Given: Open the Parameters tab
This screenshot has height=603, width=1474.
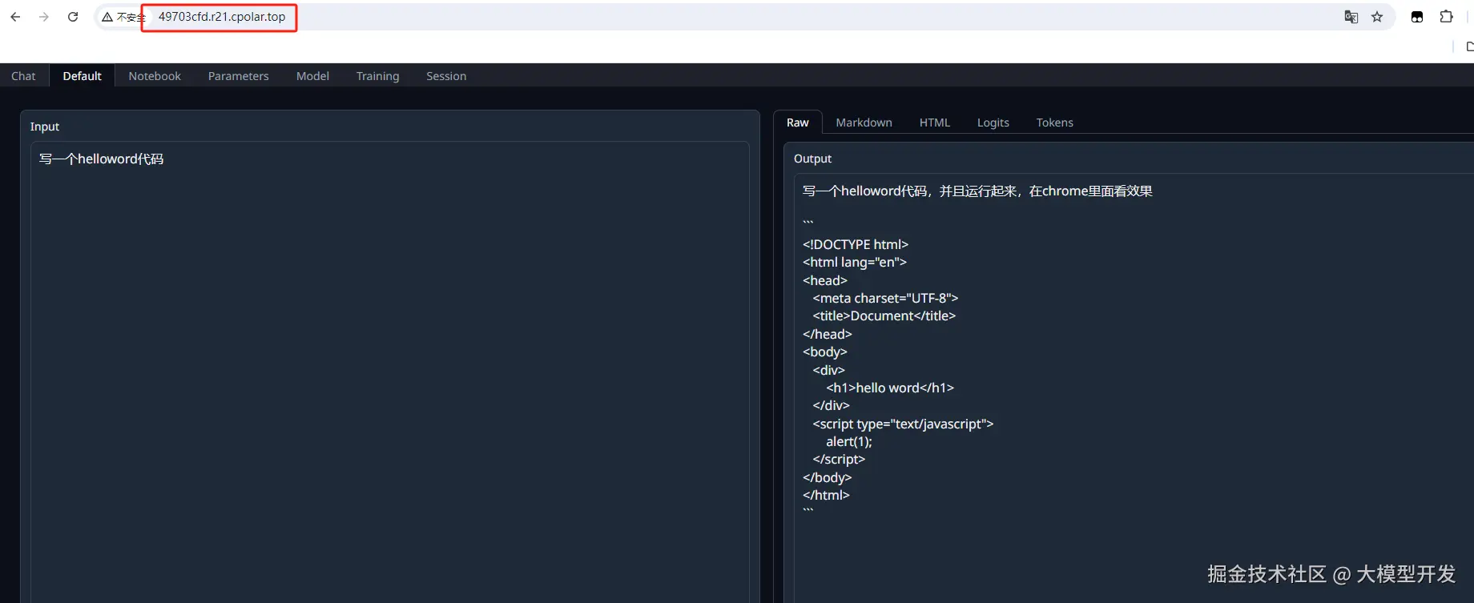Looking at the screenshot, I should 239,76.
